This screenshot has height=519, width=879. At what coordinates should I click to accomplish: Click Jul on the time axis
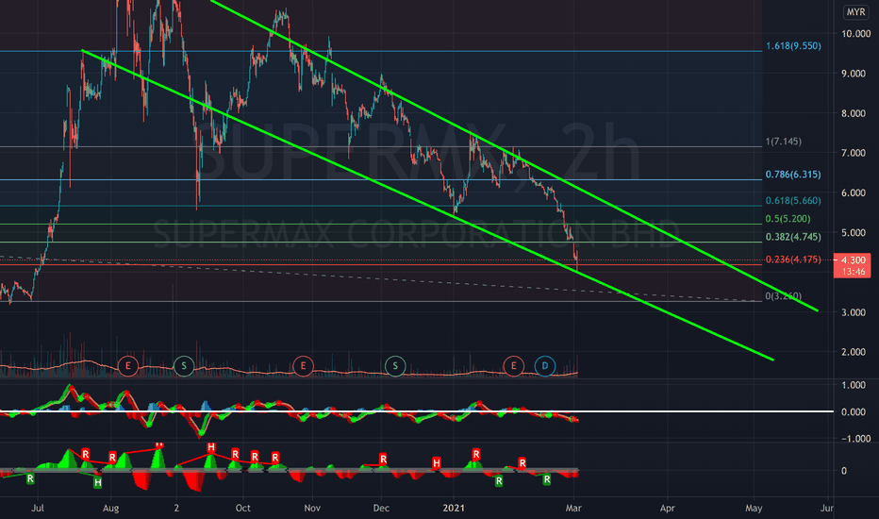38,508
